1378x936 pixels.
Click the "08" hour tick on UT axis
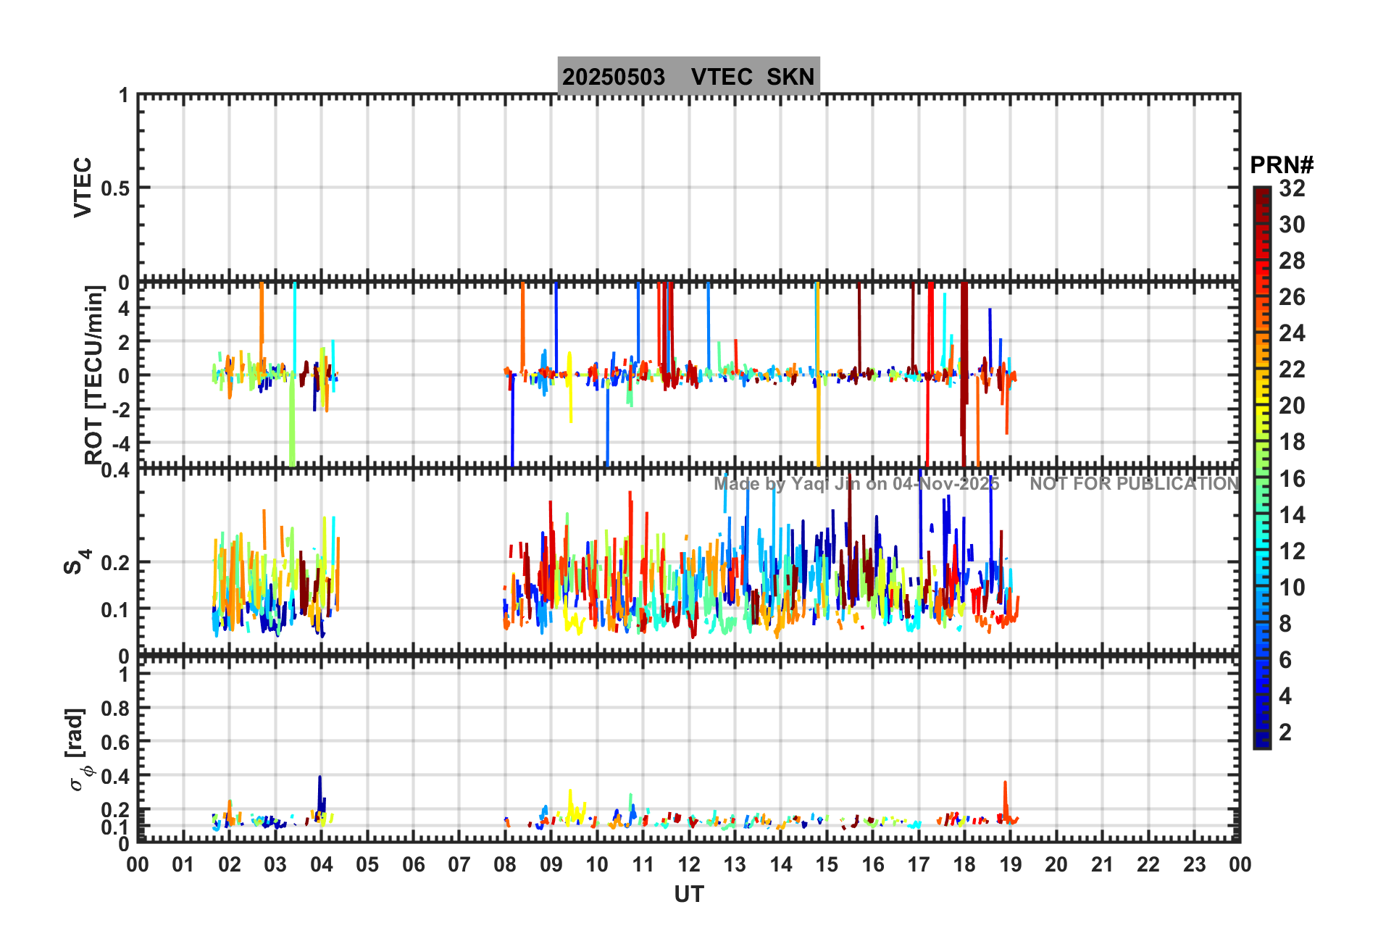coord(505,864)
